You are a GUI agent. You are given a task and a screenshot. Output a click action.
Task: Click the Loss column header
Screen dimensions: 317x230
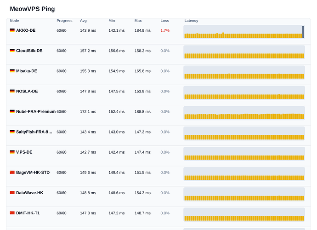click(165, 21)
